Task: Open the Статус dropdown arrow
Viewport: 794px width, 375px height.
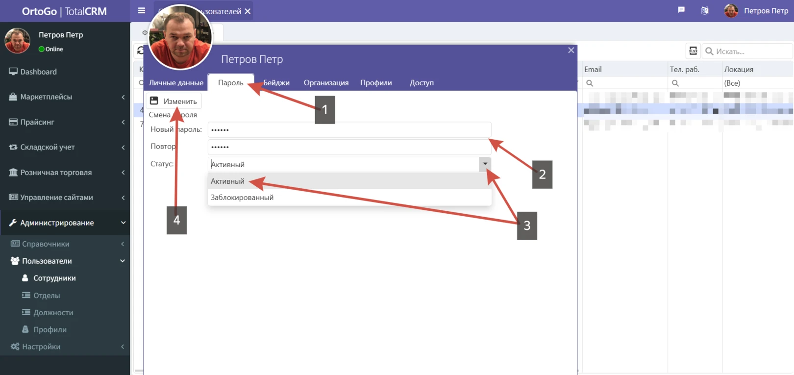Action: (x=485, y=164)
